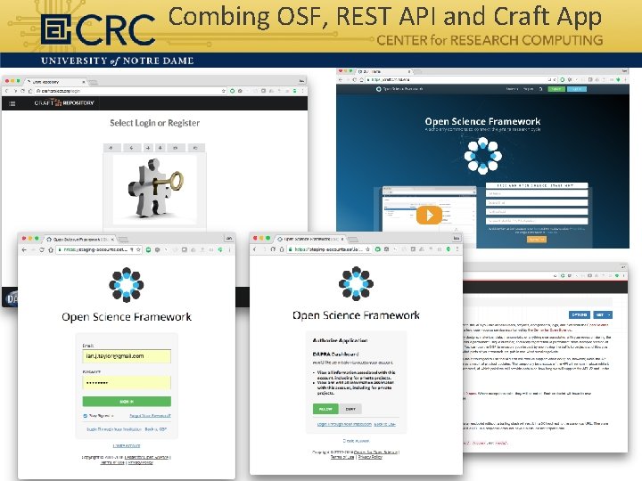Screen dimensions: 642x481
Task: Reload the Craft Repository browser page
Action: click(23, 91)
